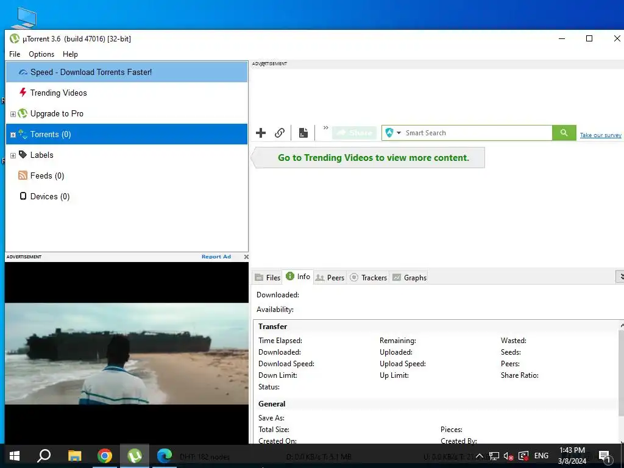Open the Options menu

click(41, 54)
